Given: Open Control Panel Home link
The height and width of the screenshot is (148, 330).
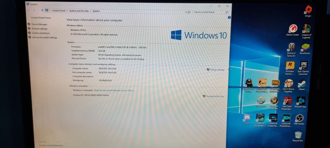Looking at the screenshot, I should point(41,18).
